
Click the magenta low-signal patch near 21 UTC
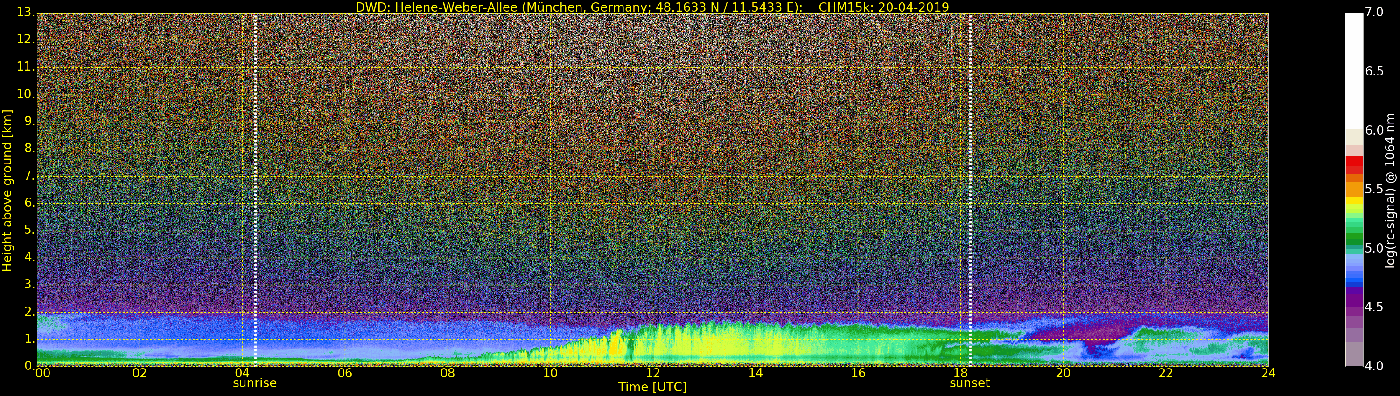(x=1082, y=330)
